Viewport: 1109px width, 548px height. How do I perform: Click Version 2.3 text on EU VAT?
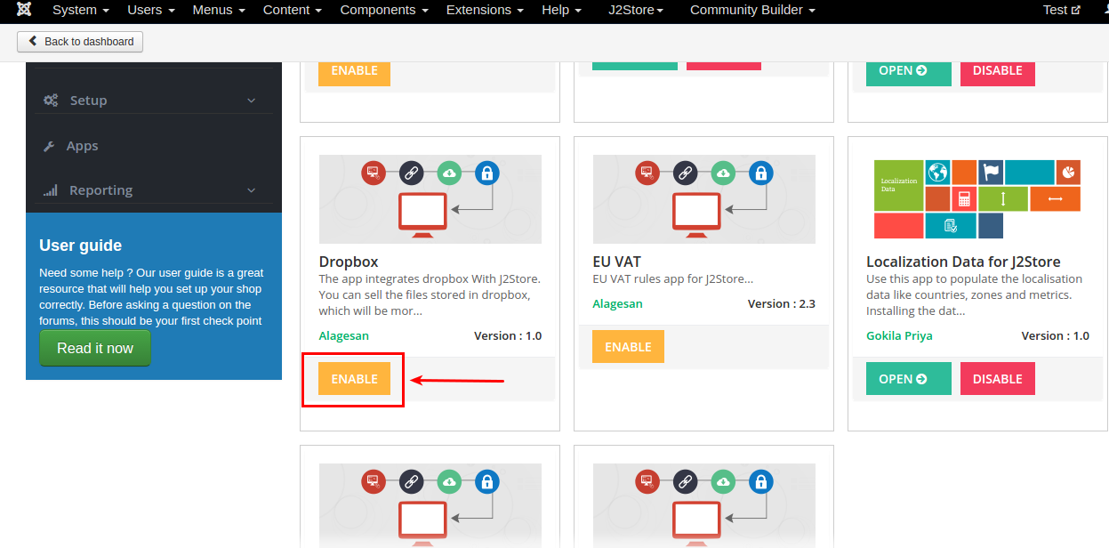782,303
